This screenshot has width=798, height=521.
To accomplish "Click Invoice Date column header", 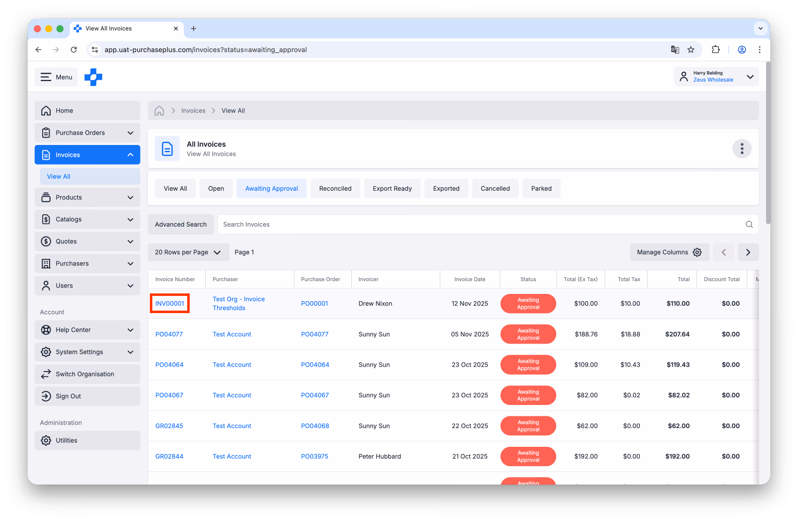I will pos(470,279).
